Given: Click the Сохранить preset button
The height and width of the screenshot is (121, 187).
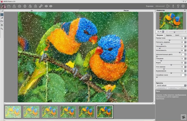Looking at the screenshot, I should pos(161,88).
